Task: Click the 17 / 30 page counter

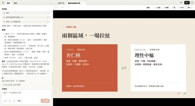Action: tap(182, 94)
